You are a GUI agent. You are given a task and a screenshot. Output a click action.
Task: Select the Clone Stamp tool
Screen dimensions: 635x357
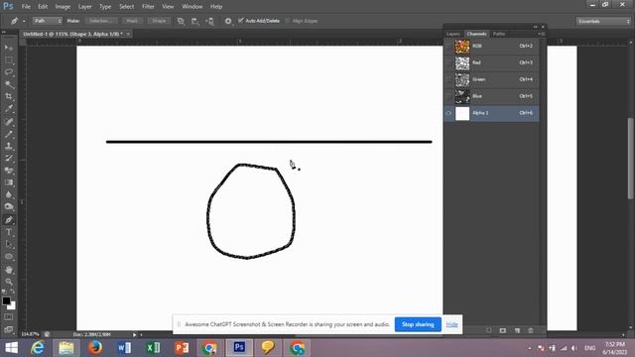(x=9, y=146)
